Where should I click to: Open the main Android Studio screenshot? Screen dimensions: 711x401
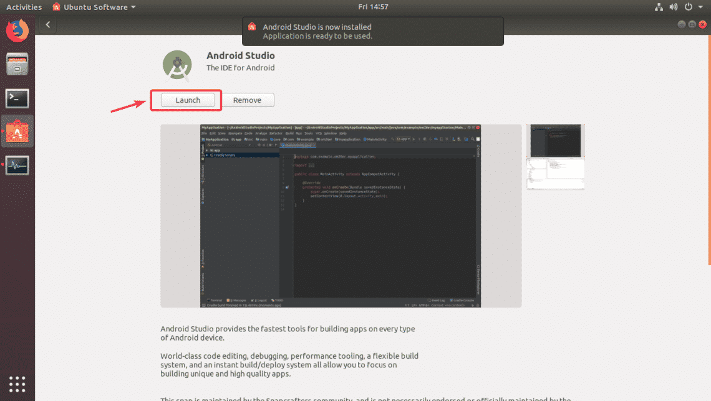pos(341,216)
